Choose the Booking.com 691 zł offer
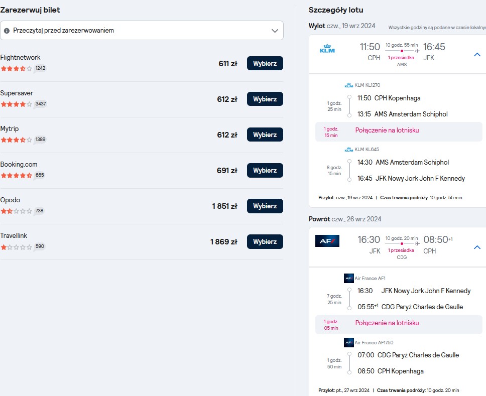486x396 pixels. pos(265,170)
